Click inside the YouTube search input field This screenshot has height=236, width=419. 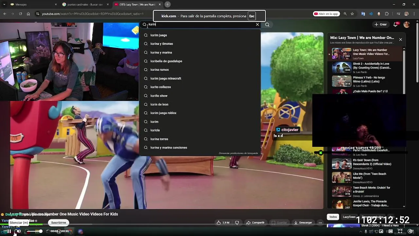tap(200, 25)
